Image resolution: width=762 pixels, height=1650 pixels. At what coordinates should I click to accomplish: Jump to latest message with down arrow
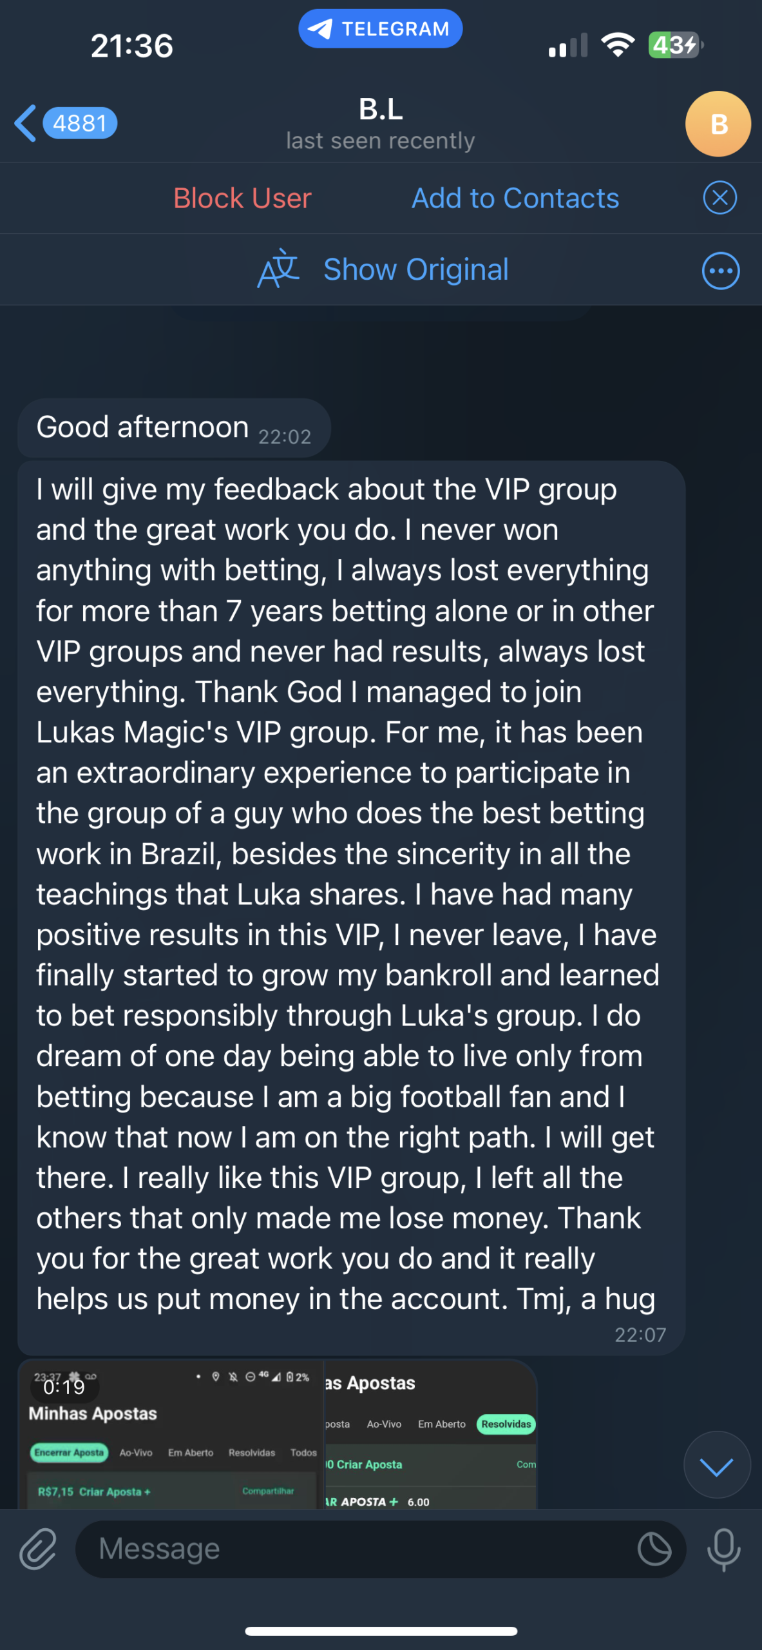click(x=716, y=1466)
